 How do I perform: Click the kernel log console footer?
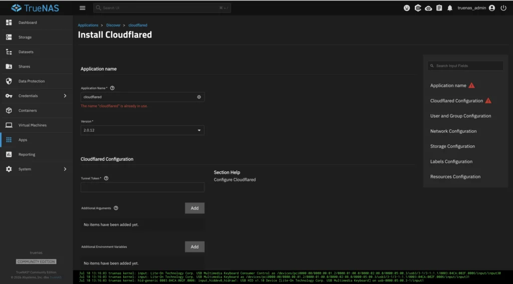(293, 277)
